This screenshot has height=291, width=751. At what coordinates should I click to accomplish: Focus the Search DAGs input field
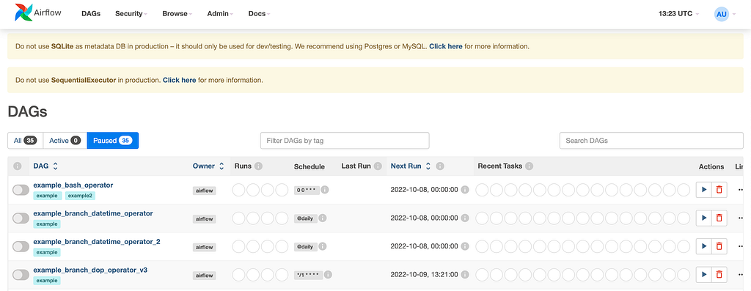tap(651, 141)
